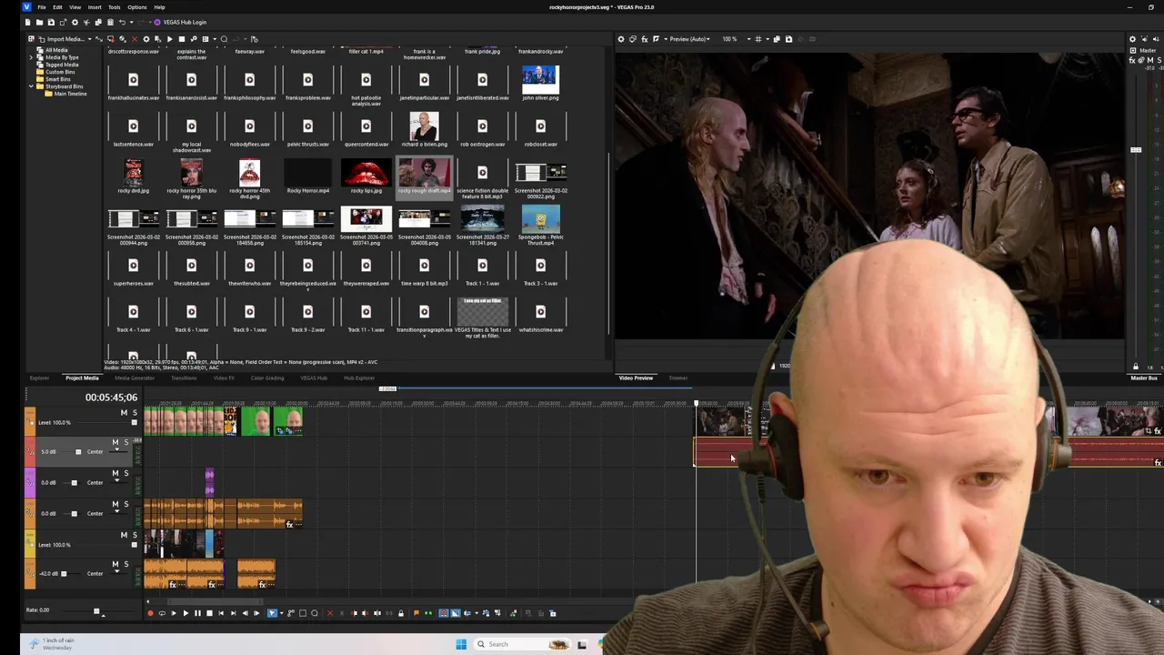Open the File menu

tap(42, 7)
